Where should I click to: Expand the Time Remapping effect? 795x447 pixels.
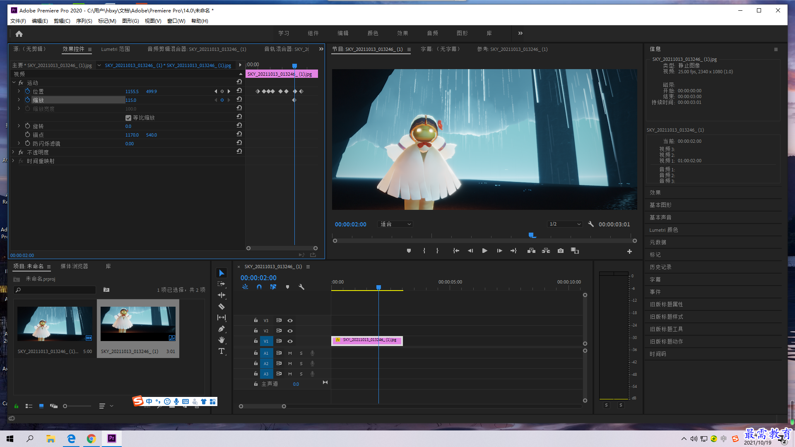pyautogui.click(x=14, y=161)
